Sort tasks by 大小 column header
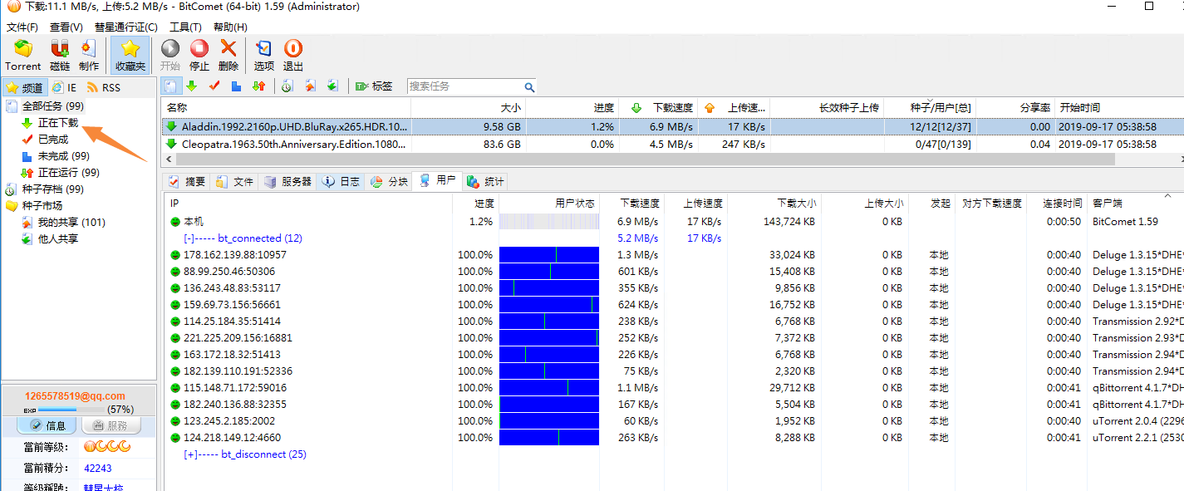1184x491 pixels. click(x=469, y=108)
